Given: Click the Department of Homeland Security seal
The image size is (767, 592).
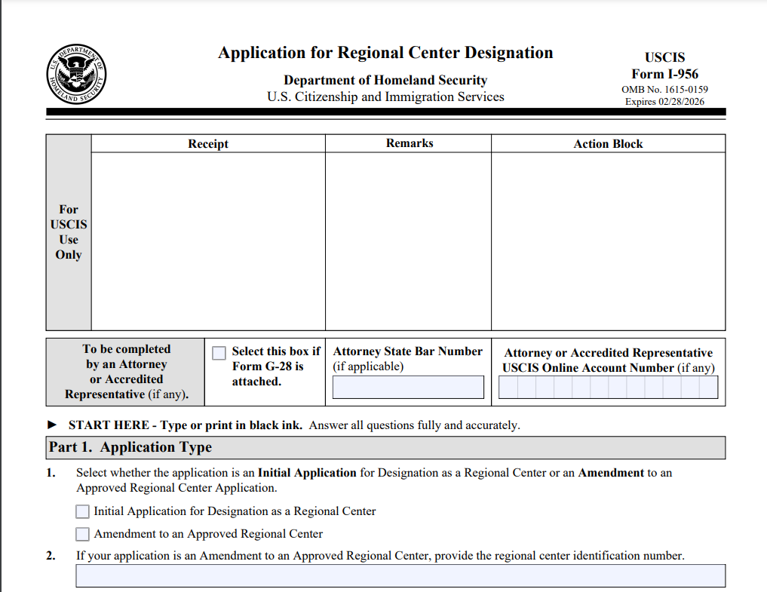Looking at the screenshot, I should coord(76,74).
